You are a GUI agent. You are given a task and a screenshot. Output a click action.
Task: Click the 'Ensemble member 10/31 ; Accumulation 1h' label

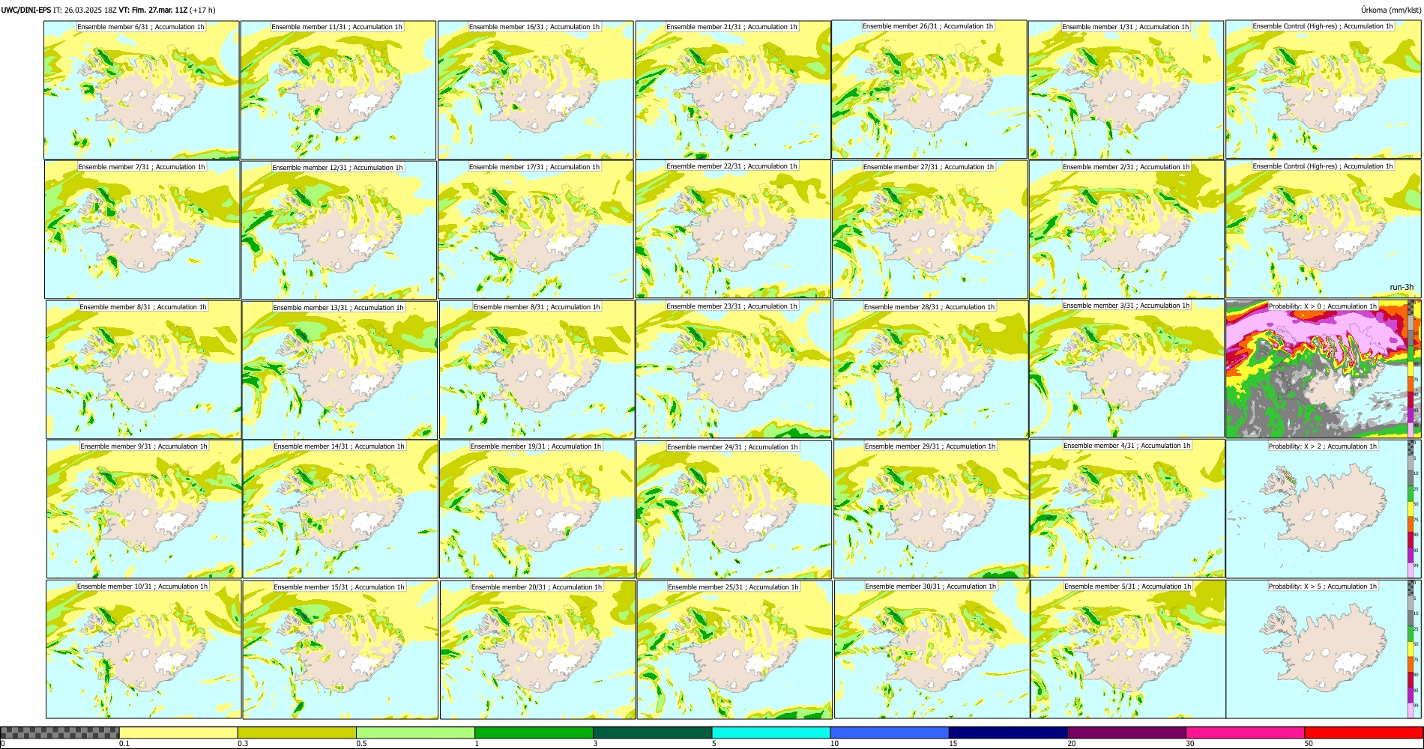click(142, 586)
